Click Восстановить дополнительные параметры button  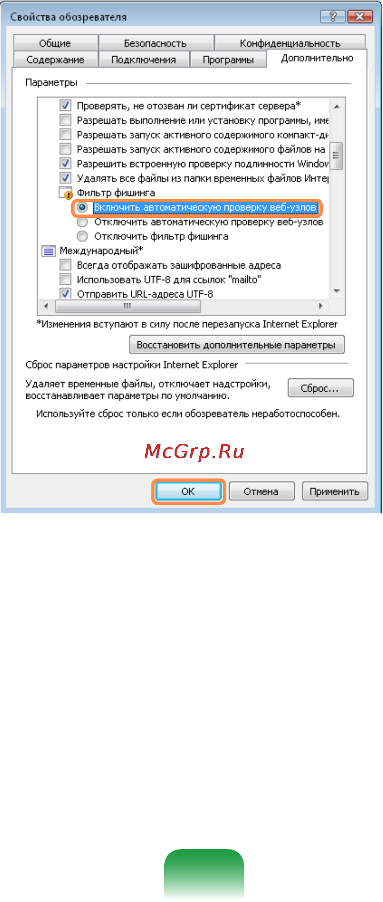coord(237,345)
